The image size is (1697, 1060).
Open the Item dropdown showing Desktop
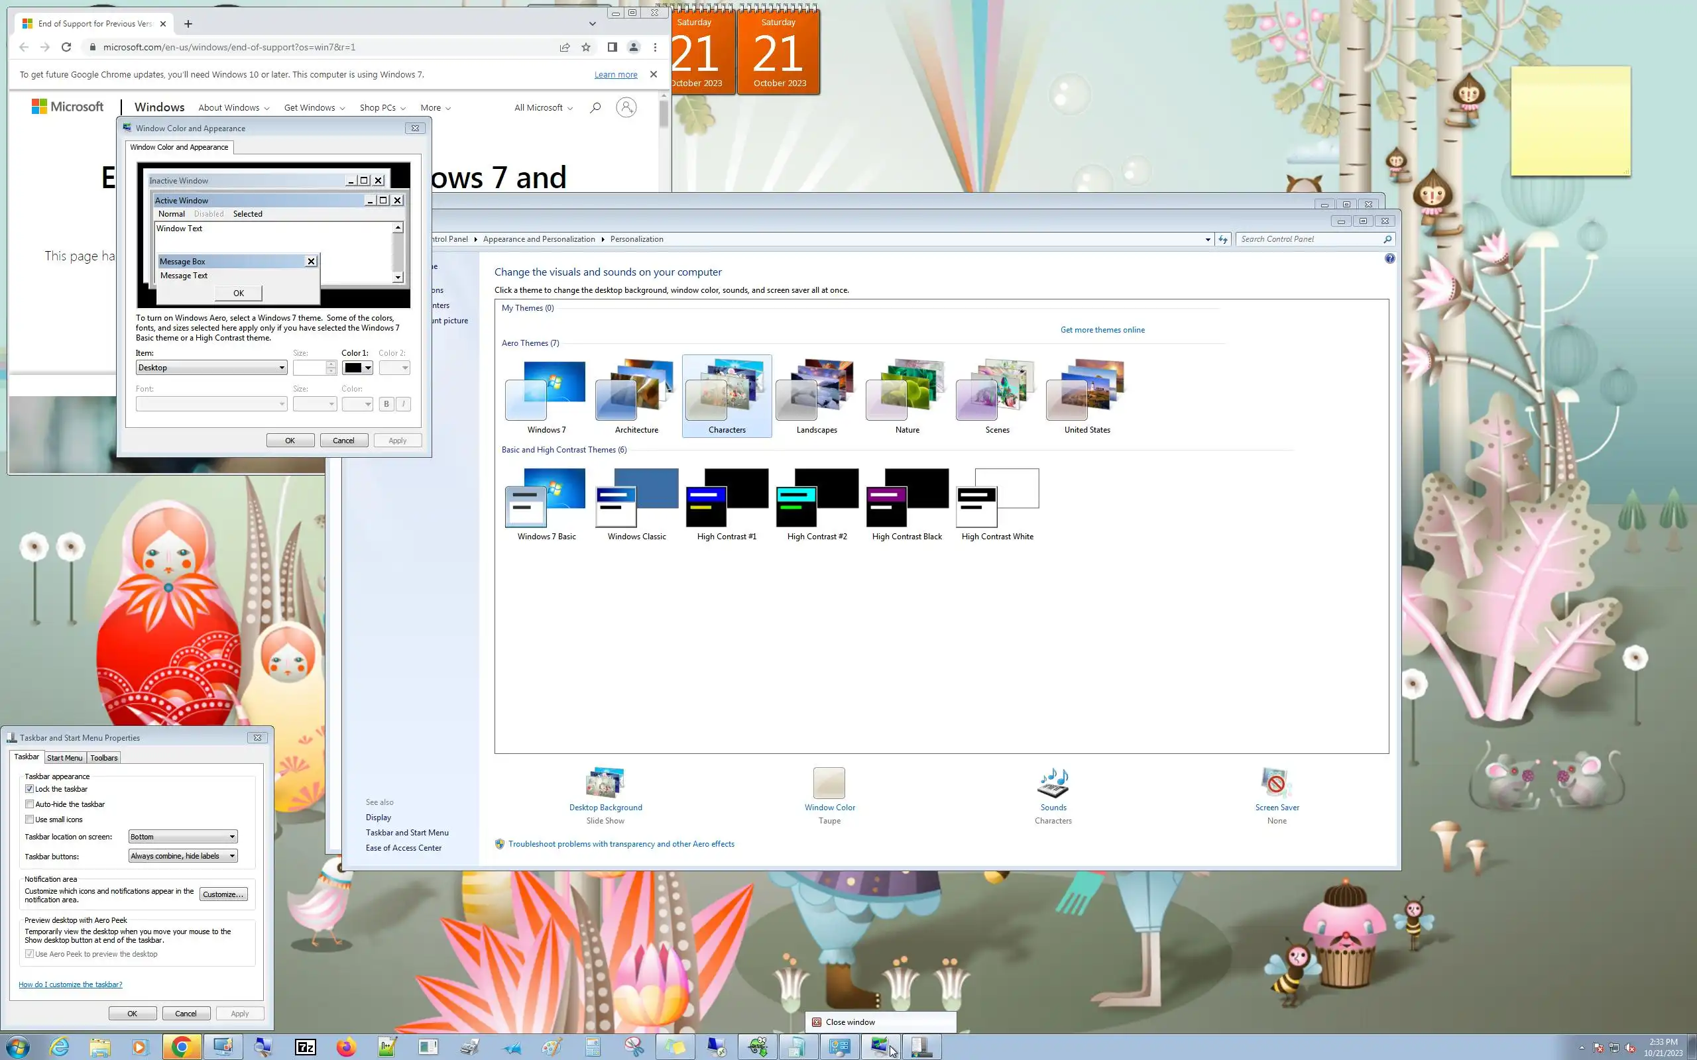point(211,367)
